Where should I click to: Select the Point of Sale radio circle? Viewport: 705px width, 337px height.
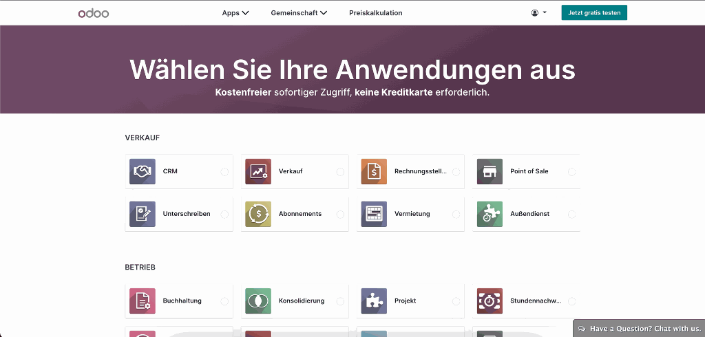pos(572,172)
